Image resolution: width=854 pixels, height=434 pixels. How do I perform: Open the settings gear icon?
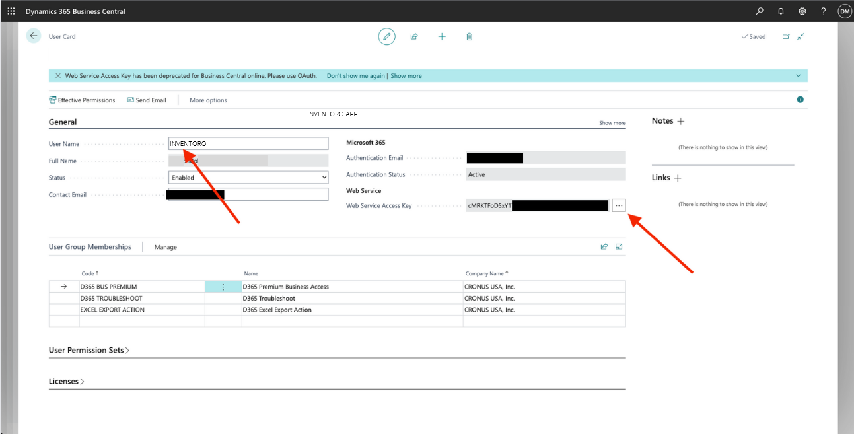(802, 11)
